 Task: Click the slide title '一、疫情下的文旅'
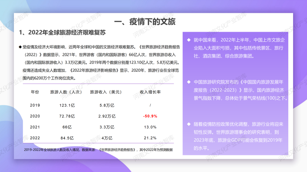[145, 21]
